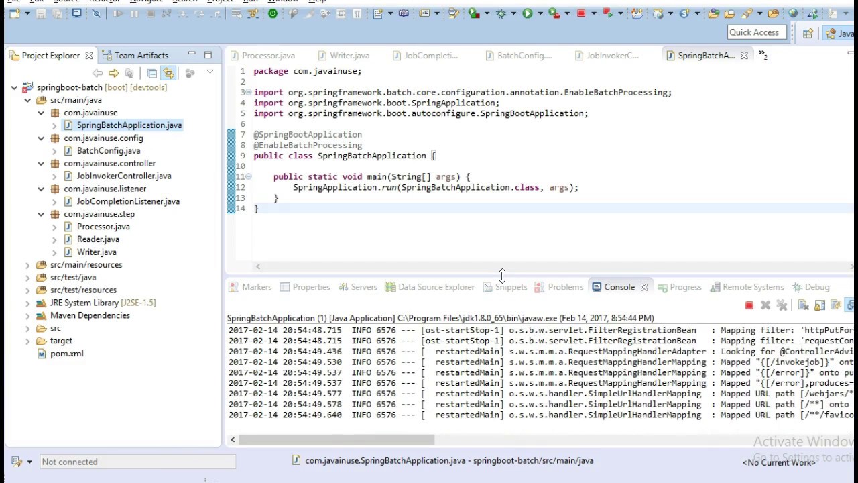The width and height of the screenshot is (858, 483).
Task: Show the hidden editor tabs list
Action: tap(763, 56)
